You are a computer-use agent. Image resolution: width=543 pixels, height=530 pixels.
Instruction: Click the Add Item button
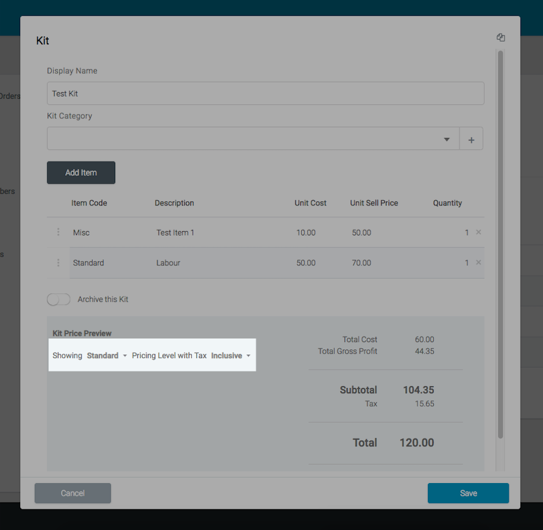(x=81, y=173)
